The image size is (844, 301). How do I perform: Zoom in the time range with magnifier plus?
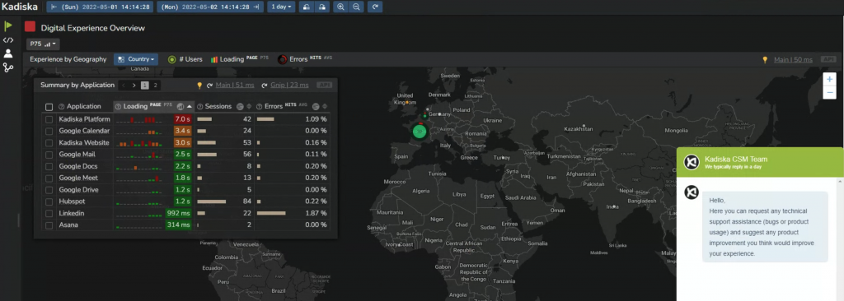[x=340, y=7]
